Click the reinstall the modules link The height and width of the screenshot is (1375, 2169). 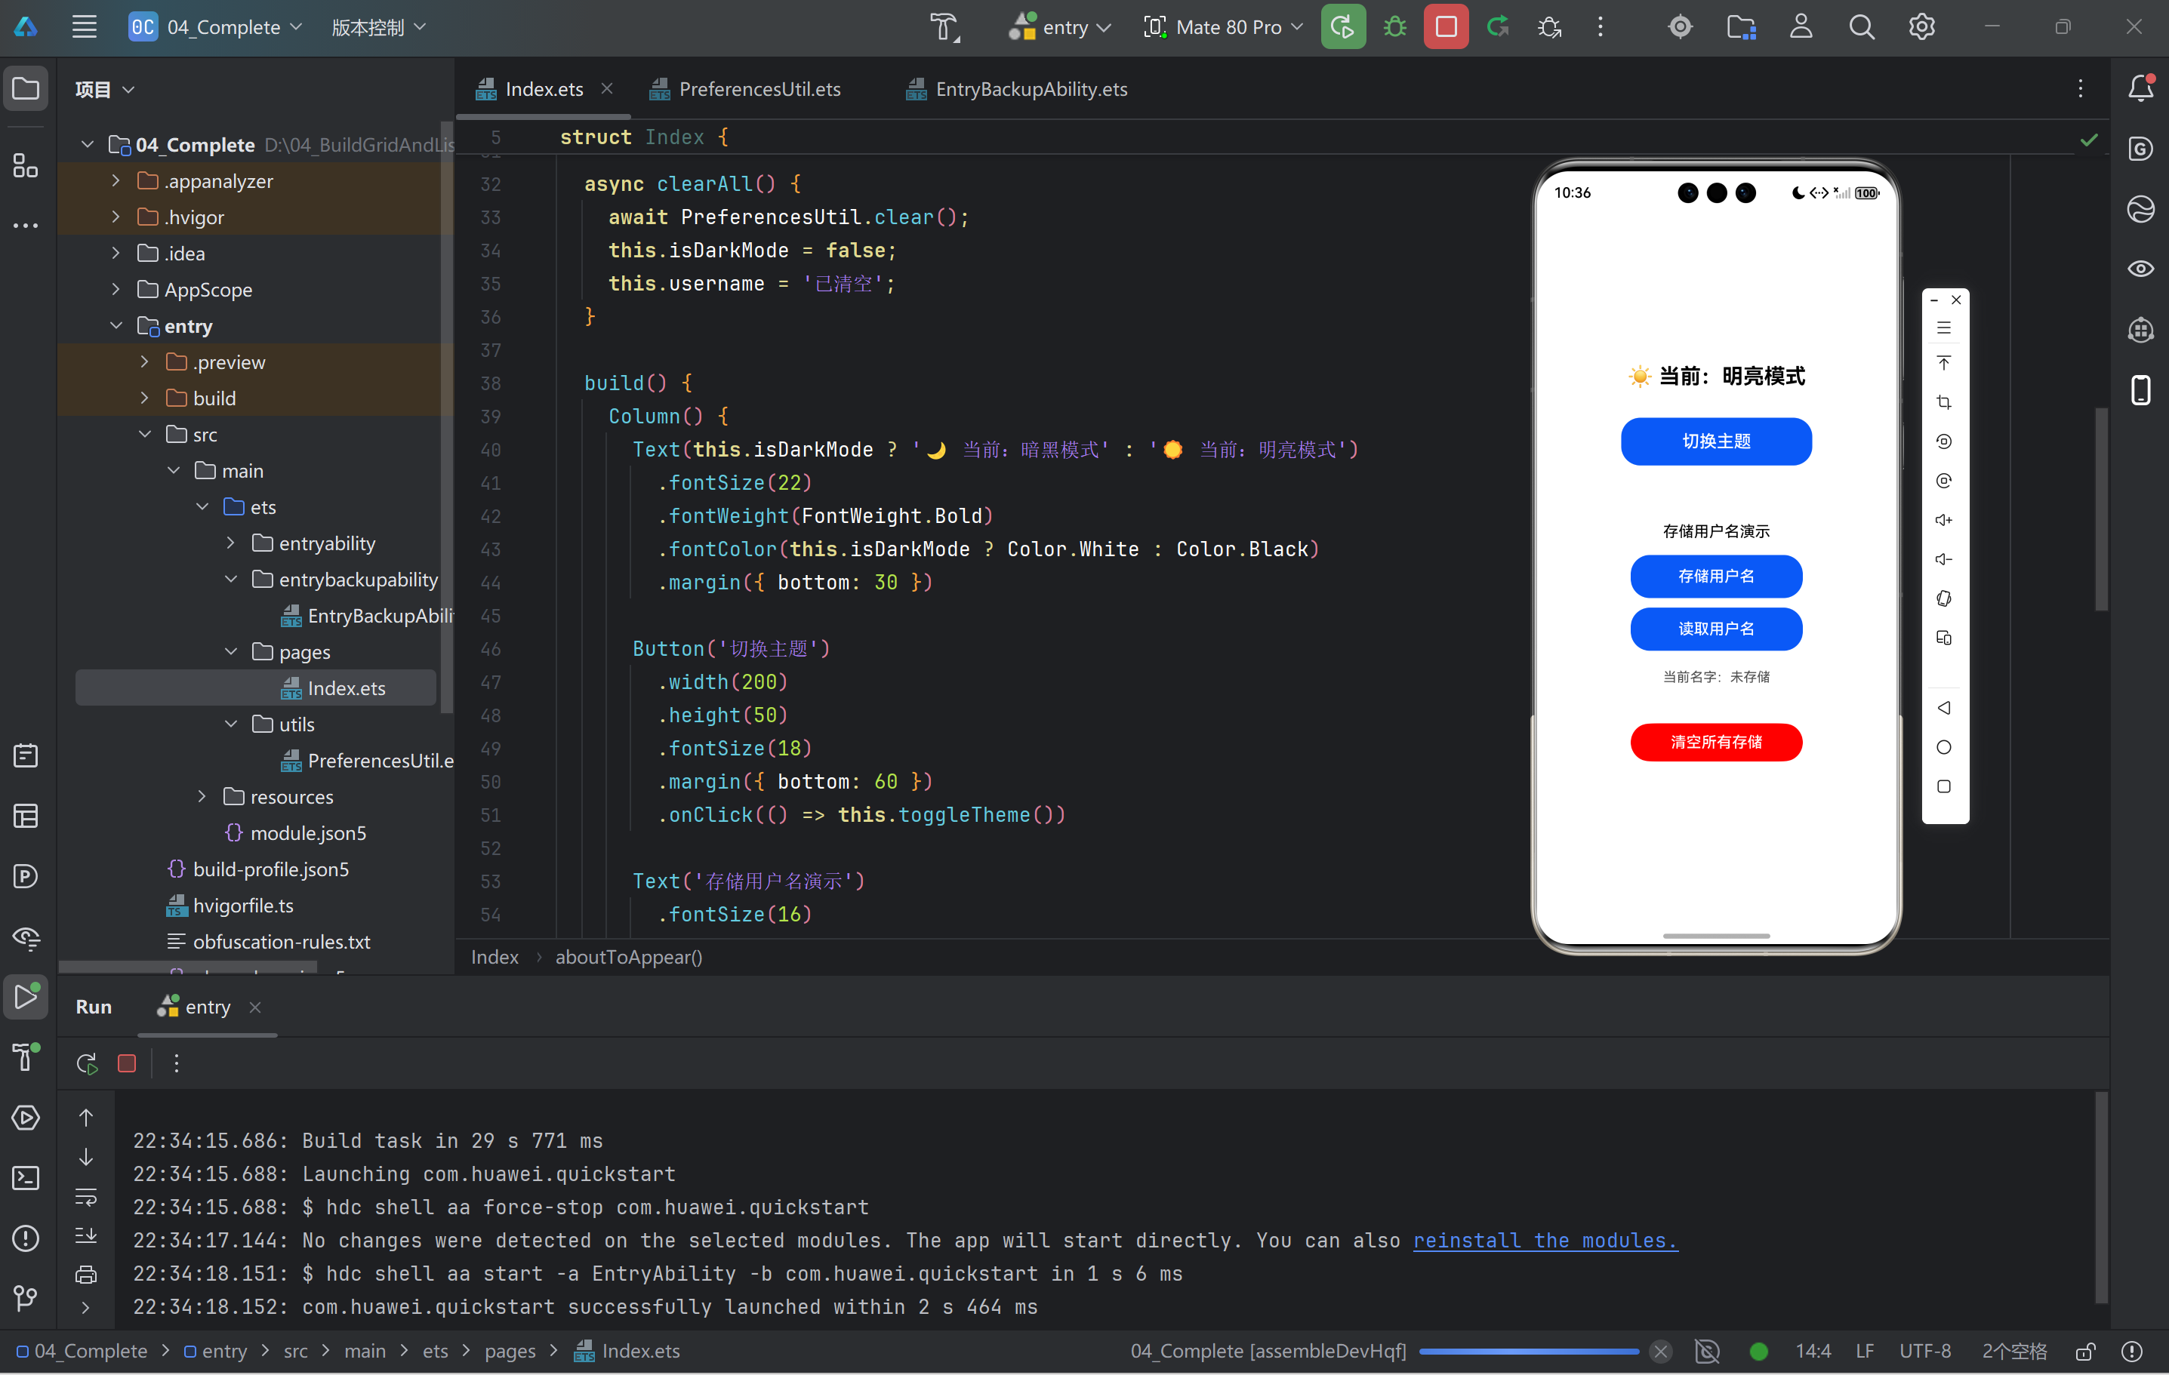(1544, 1240)
